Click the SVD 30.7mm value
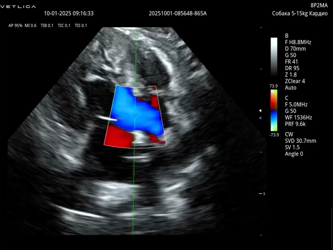The width and height of the screenshot is (333, 250). point(300,141)
